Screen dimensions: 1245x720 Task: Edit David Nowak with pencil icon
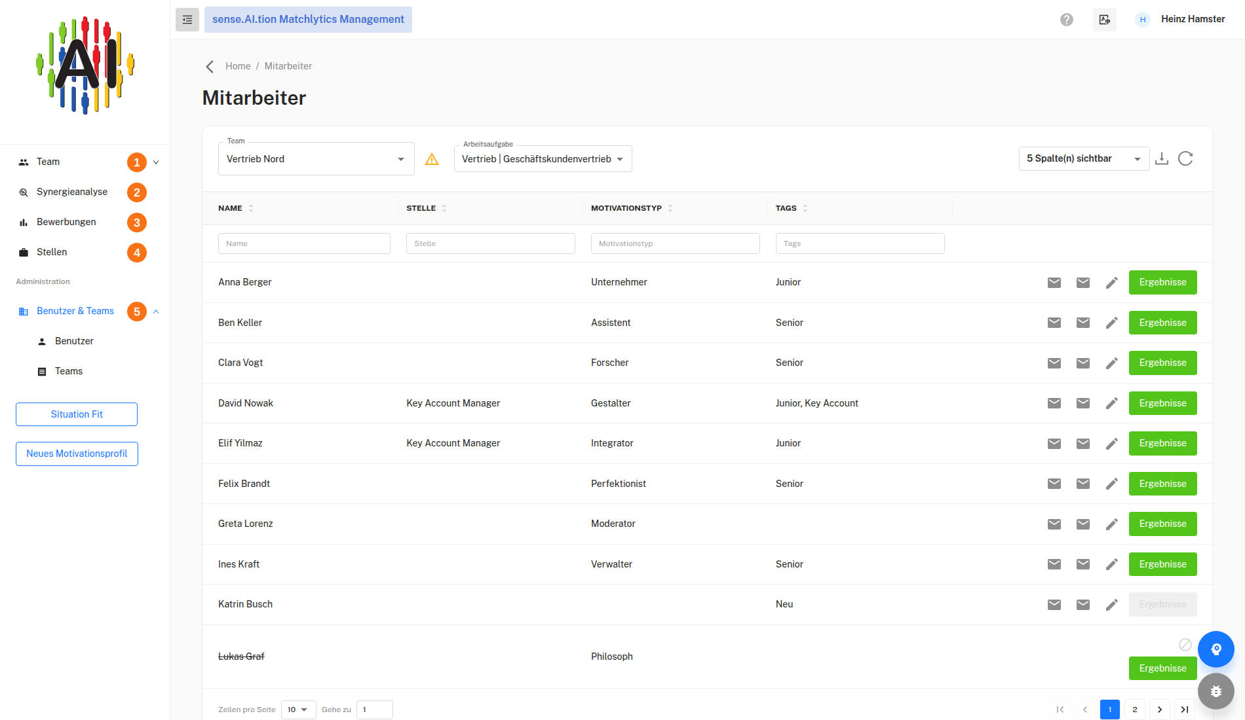(1112, 403)
